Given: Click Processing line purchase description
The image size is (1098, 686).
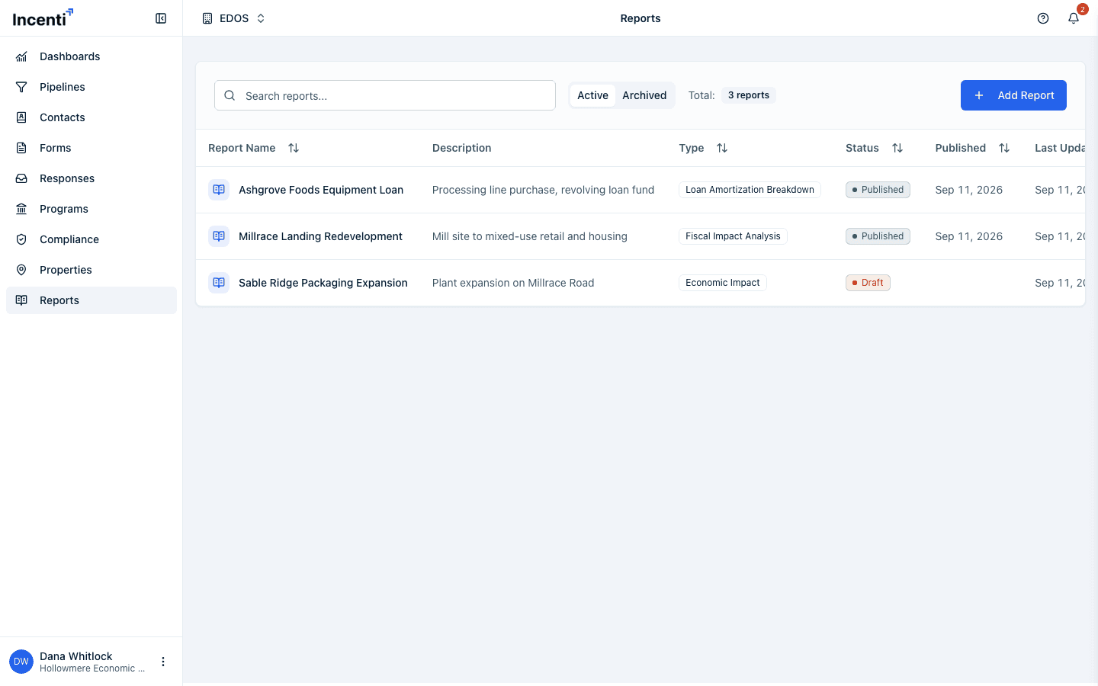Looking at the screenshot, I should 543,190.
